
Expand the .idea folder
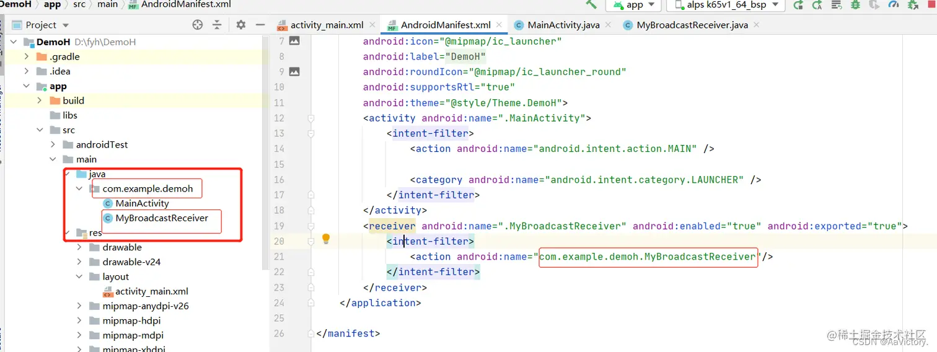click(26, 71)
